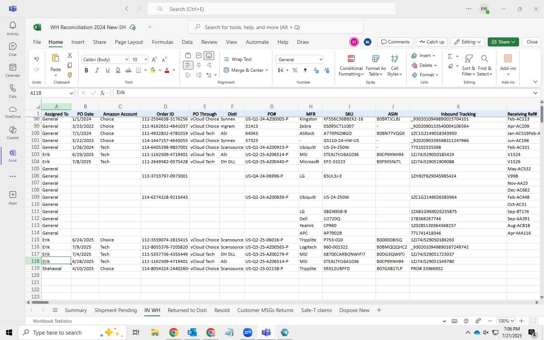Open the Formulas ribbon tab
The image size is (544, 340).
[162, 42]
